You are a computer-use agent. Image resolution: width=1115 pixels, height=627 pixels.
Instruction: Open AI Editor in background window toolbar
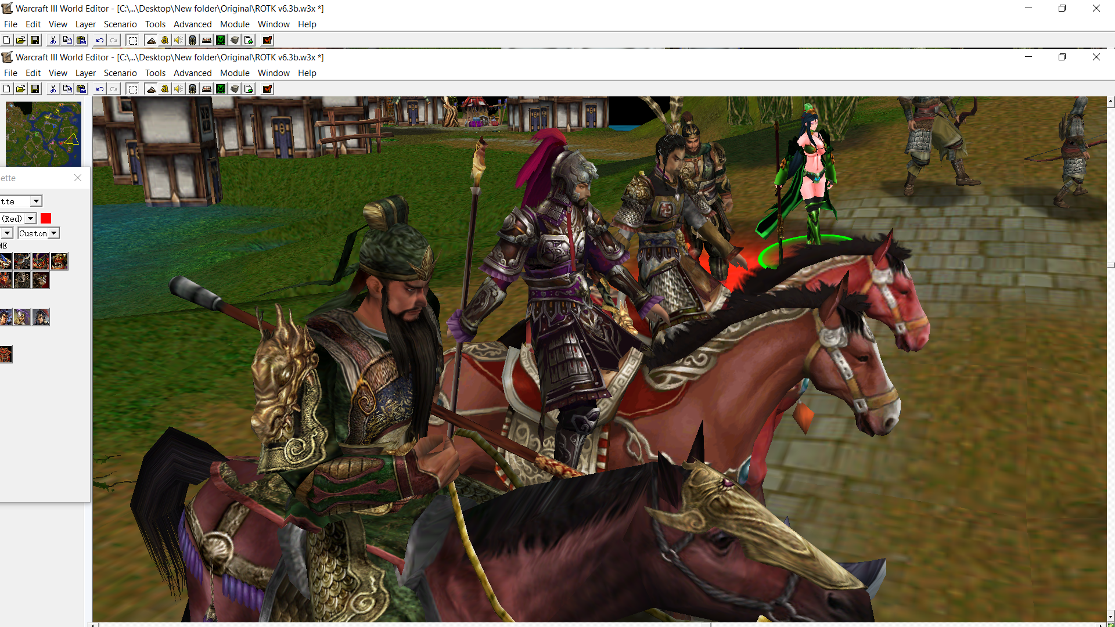point(221,40)
